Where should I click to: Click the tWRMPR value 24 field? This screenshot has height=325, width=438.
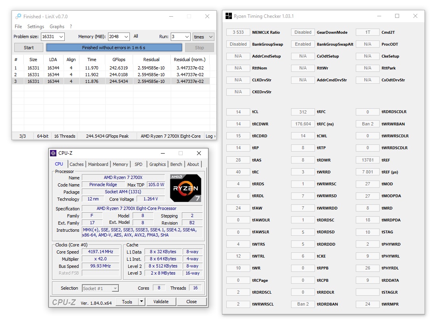pos(368,304)
